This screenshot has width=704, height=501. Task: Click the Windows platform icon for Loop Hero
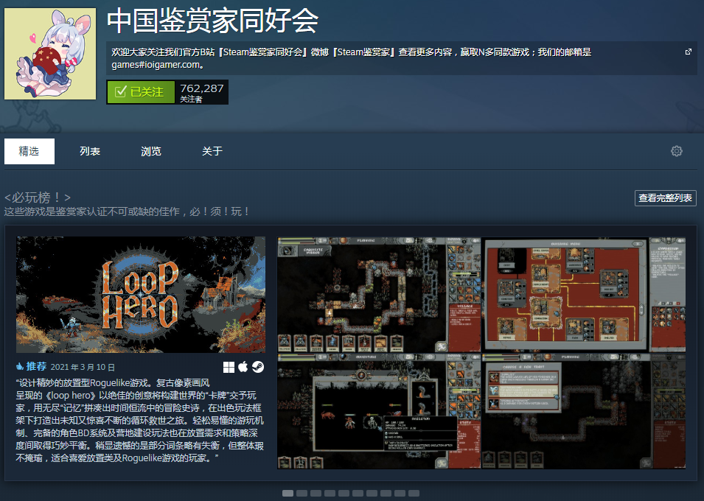click(x=229, y=367)
